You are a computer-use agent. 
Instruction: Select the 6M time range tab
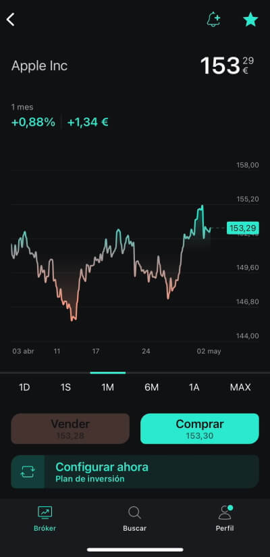point(151,387)
